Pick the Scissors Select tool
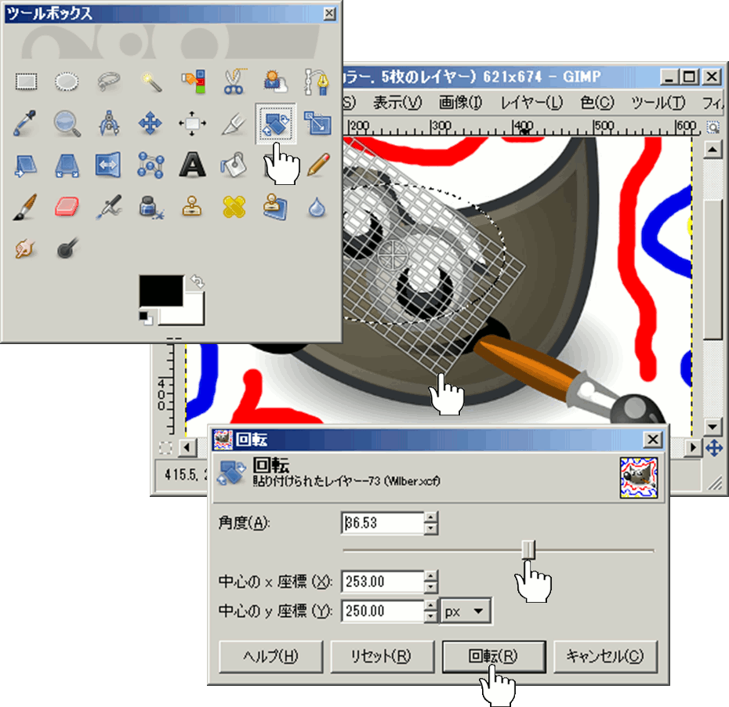729x707 pixels. (234, 80)
